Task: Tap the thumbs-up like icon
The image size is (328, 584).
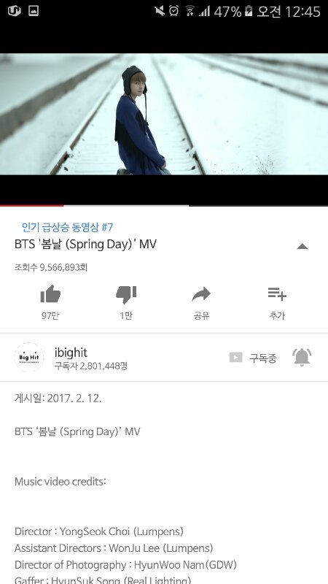Action: click(50, 294)
